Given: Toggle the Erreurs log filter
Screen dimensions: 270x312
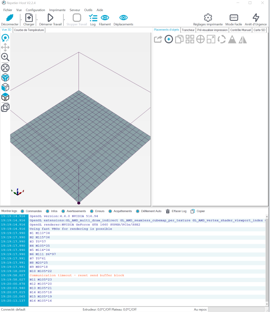Looking at the screenshot, I should (x=91, y=211).
